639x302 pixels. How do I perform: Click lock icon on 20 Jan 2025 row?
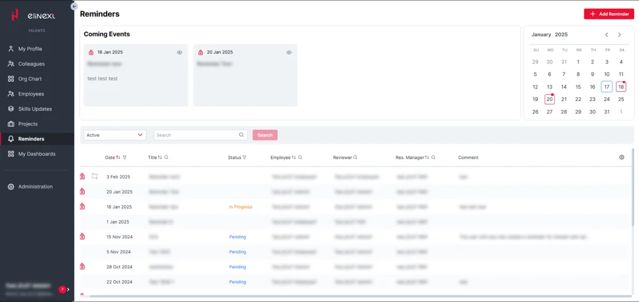[x=82, y=192]
